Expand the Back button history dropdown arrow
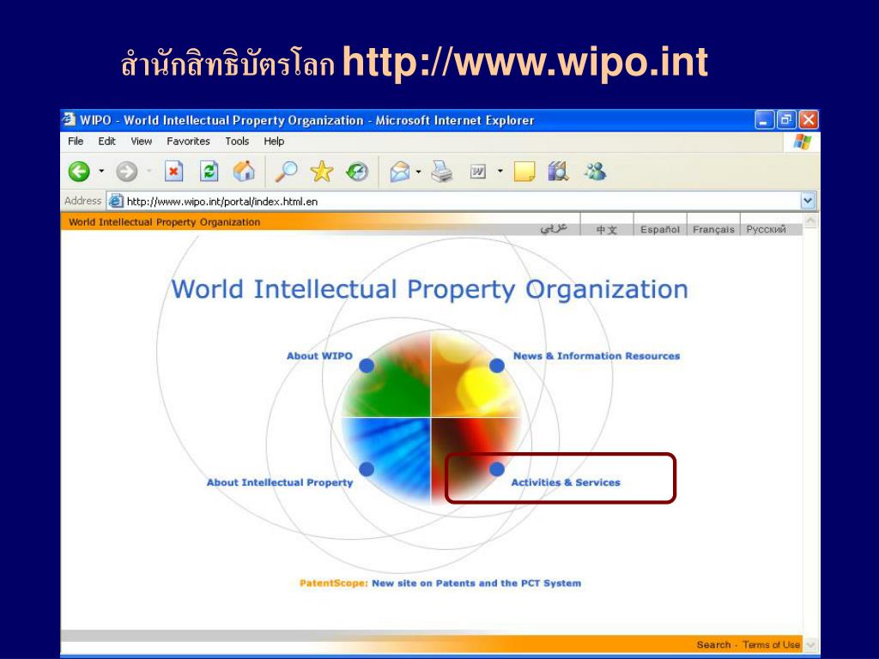This screenshot has height=659, width=879. (101, 171)
